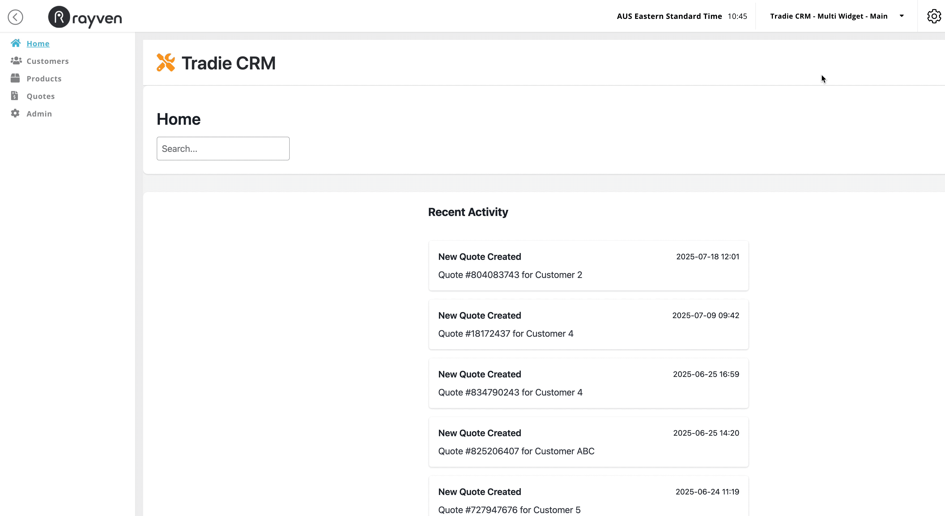This screenshot has width=945, height=516.
Task: Click timestamp 2025-06-24 11:19
Action: [707, 492]
